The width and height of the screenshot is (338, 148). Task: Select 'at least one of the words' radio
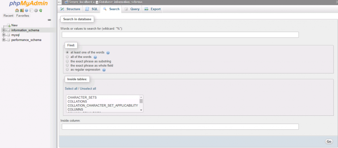tap(67, 52)
